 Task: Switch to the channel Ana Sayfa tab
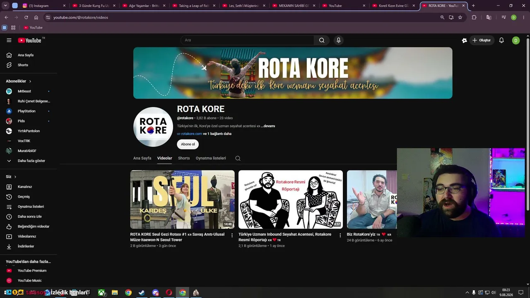tap(142, 158)
